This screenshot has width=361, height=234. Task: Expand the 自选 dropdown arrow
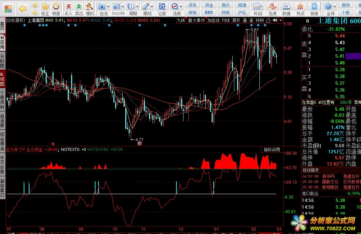pyautogui.click(x=108, y=7)
